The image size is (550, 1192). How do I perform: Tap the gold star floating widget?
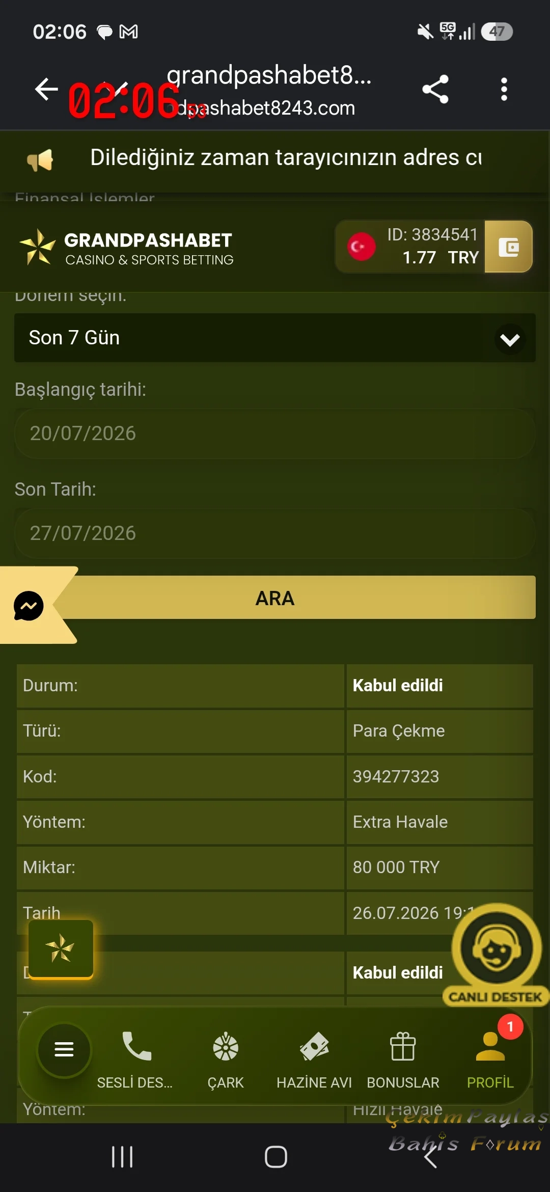(61, 949)
